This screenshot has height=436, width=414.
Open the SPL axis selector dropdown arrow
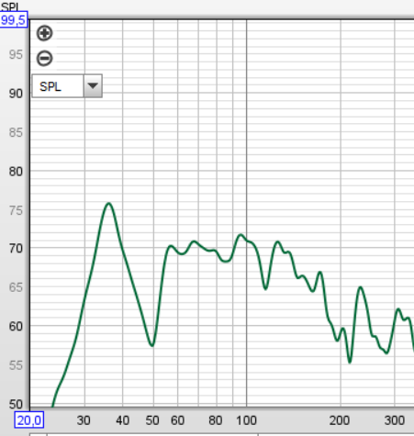click(93, 86)
